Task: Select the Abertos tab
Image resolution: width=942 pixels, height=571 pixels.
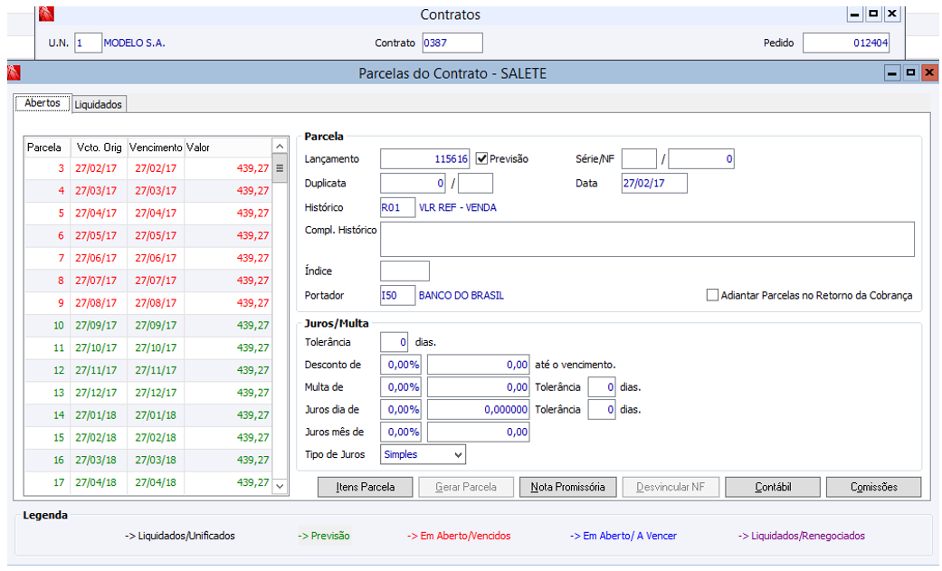Action: click(x=43, y=103)
